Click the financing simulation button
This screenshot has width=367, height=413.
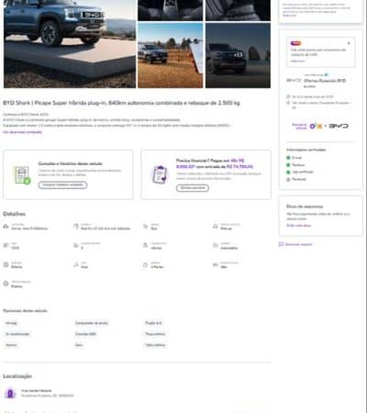(193, 188)
